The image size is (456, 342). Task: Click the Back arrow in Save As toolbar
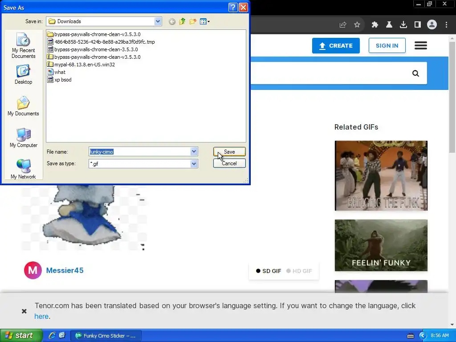click(x=172, y=21)
